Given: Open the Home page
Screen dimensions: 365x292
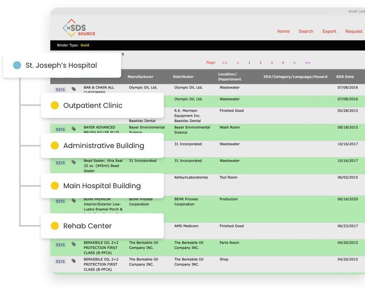Looking at the screenshot, I should 283,31.
